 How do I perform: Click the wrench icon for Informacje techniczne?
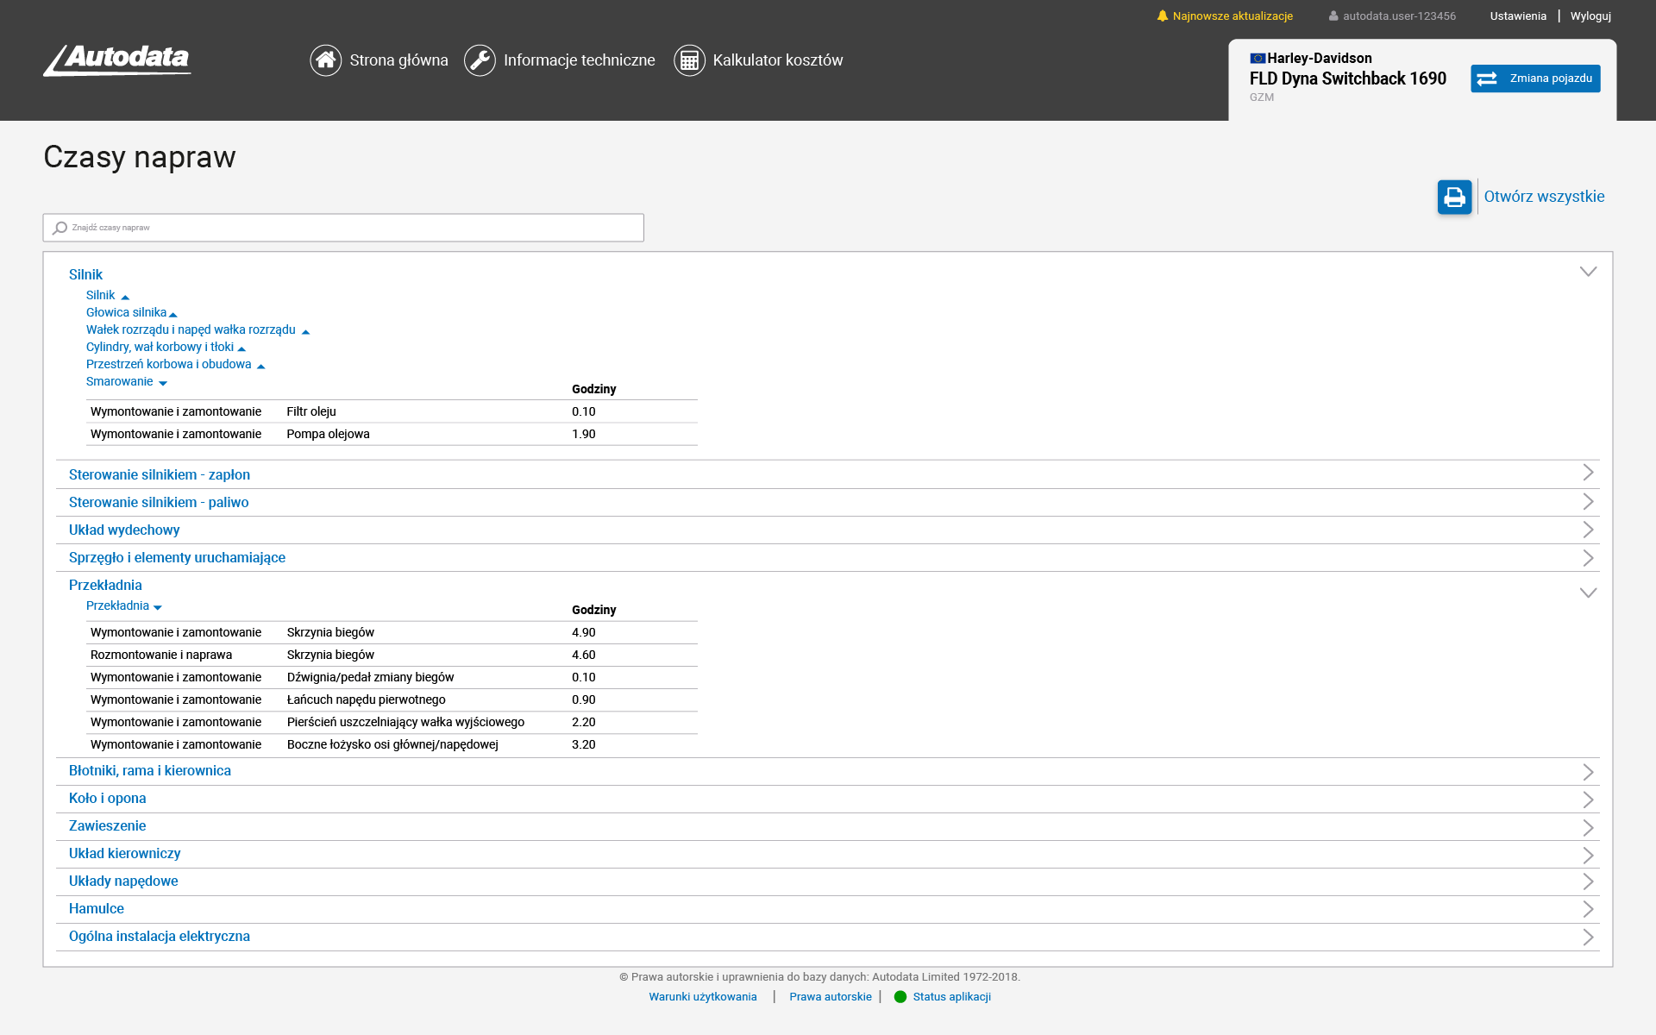tap(480, 60)
